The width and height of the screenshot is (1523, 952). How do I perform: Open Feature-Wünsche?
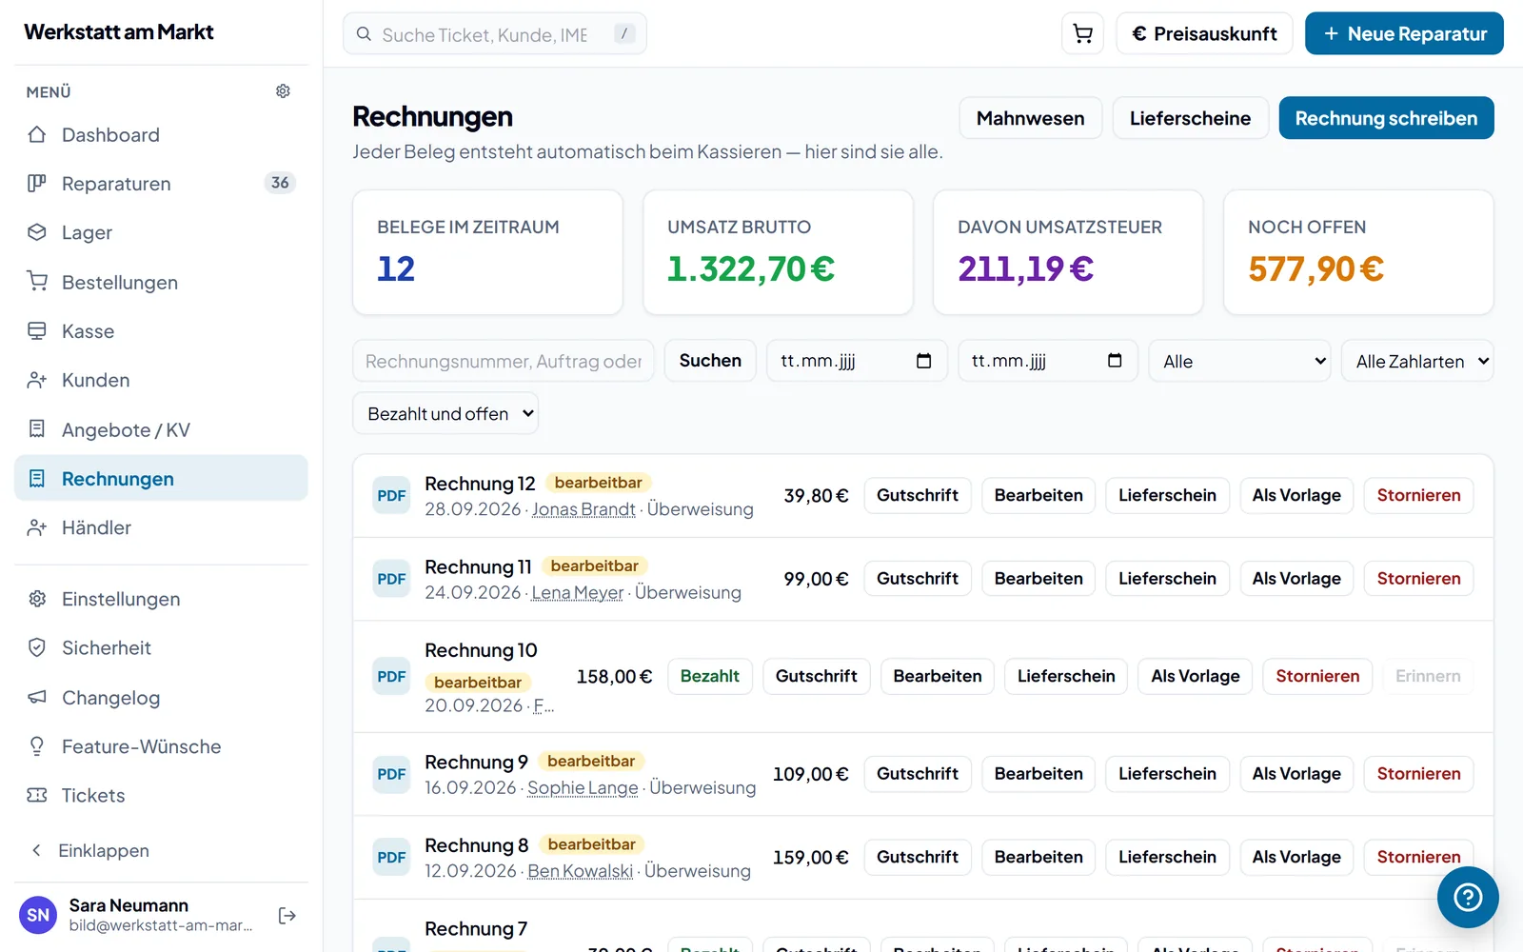(161, 747)
